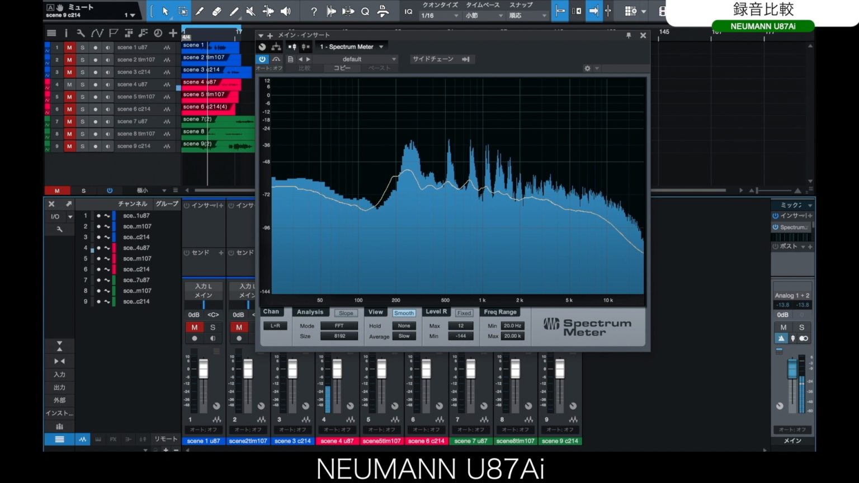Mute the scene 1 u87 track
This screenshot has height=483, width=859.
point(69,47)
